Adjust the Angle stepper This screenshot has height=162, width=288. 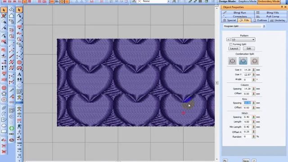253,80
